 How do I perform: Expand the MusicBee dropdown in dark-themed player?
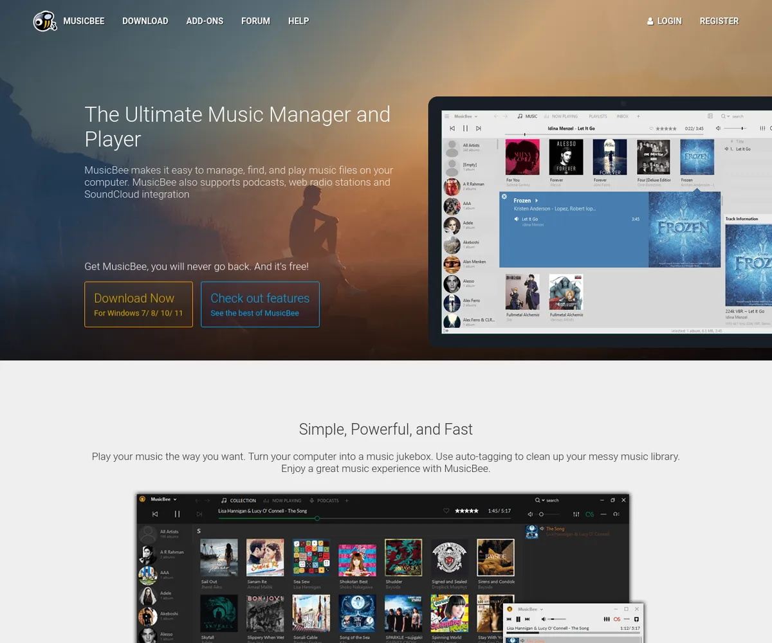[174, 500]
